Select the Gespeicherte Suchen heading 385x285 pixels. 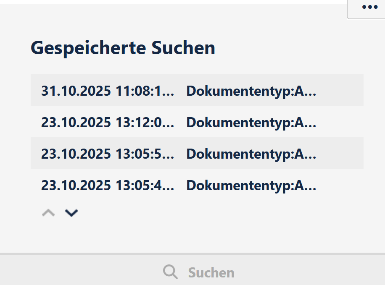pos(122,47)
